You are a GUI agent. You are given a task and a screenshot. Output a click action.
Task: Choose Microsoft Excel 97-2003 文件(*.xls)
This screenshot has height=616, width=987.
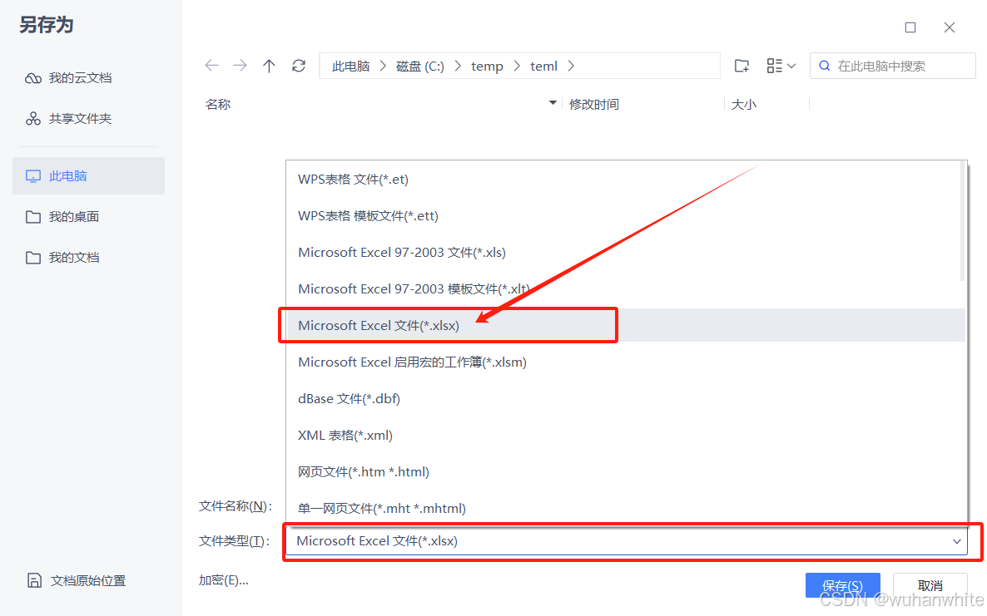tap(626, 252)
